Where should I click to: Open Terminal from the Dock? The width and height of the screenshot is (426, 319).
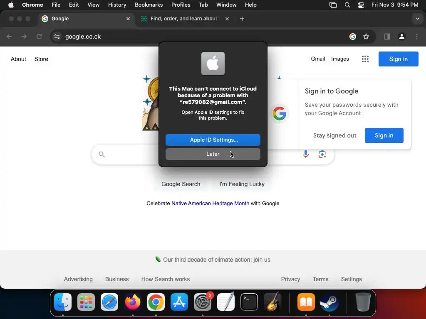[249, 302]
